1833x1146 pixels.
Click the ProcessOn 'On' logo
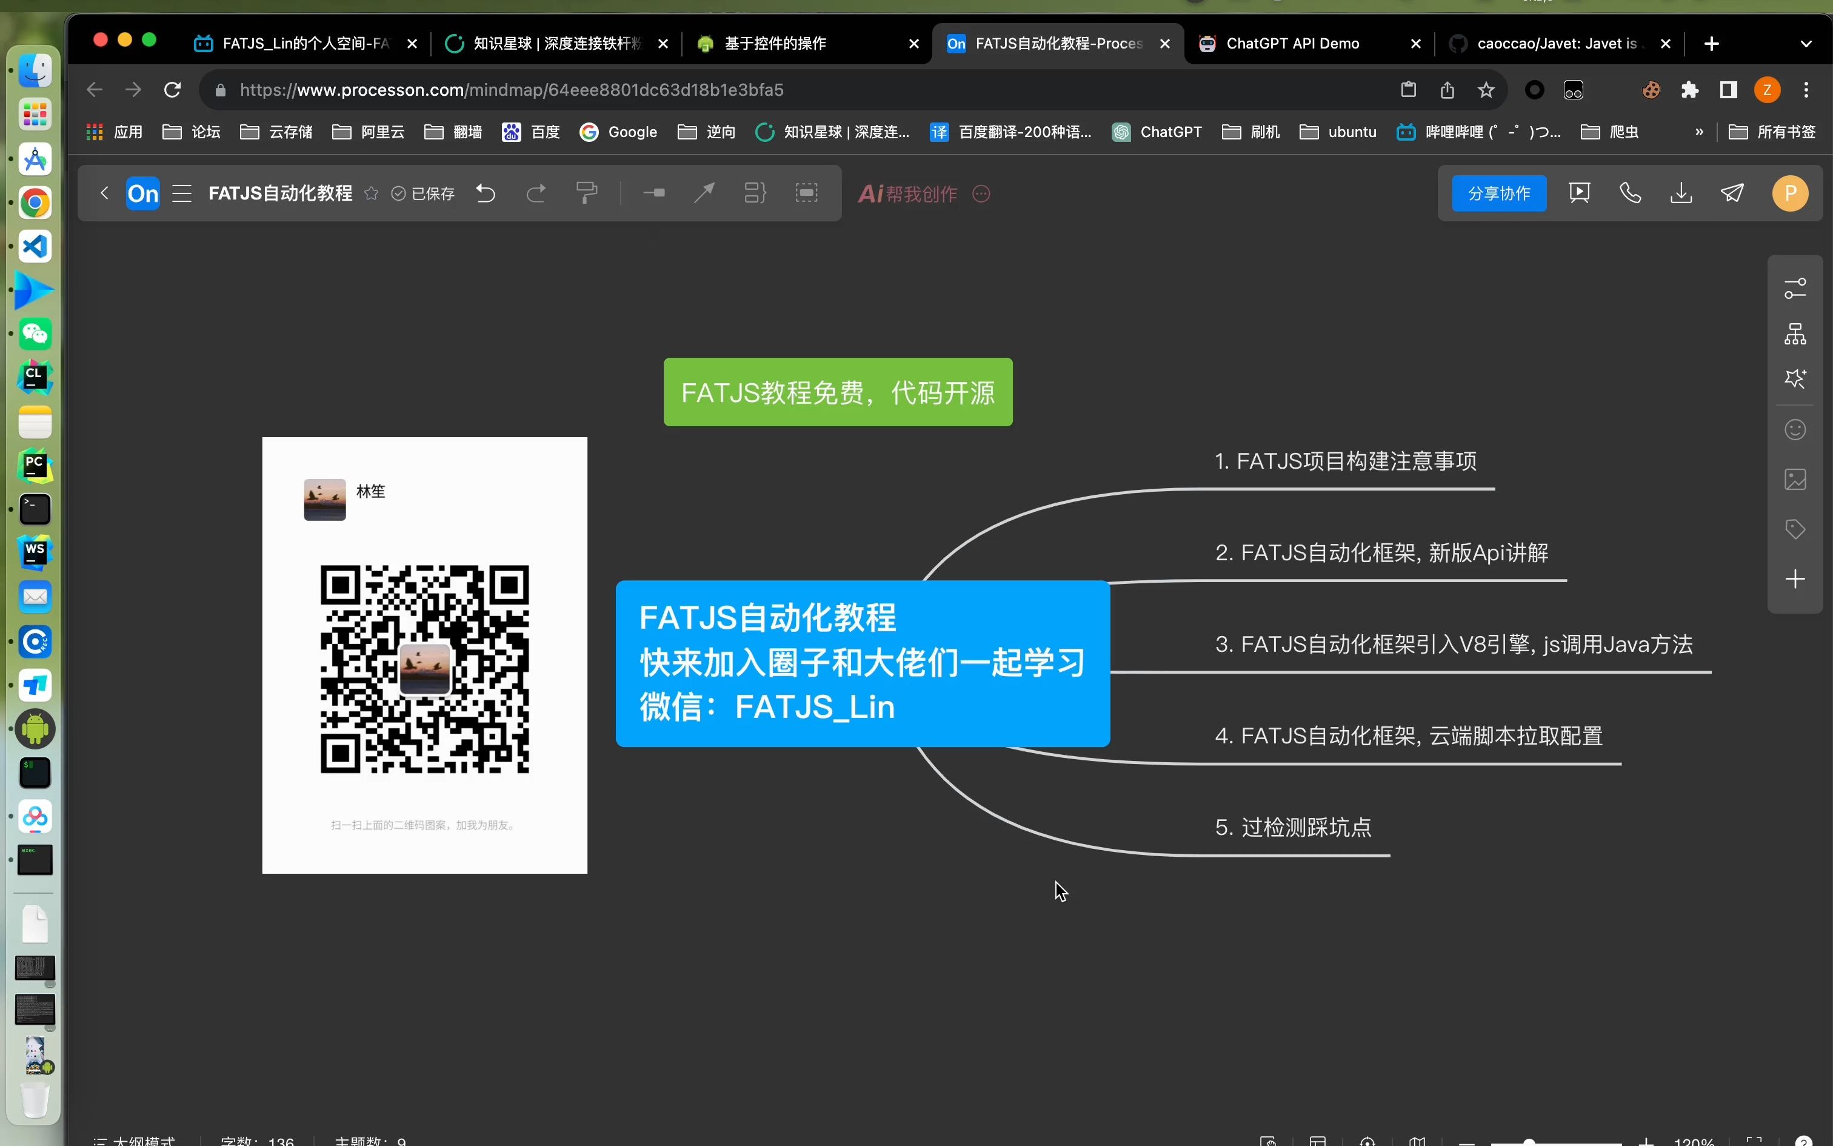click(x=143, y=193)
